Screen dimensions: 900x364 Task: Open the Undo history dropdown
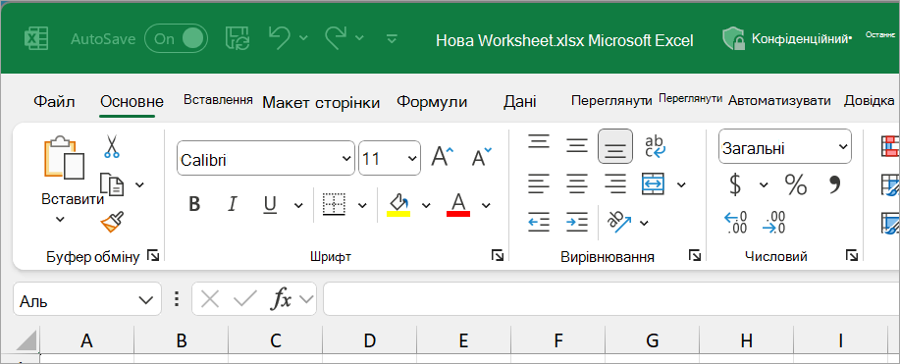303,38
